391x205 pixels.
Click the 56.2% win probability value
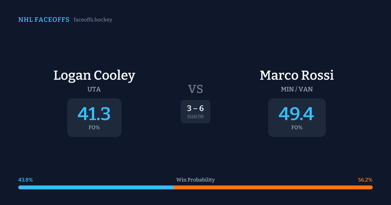pyautogui.click(x=365, y=180)
